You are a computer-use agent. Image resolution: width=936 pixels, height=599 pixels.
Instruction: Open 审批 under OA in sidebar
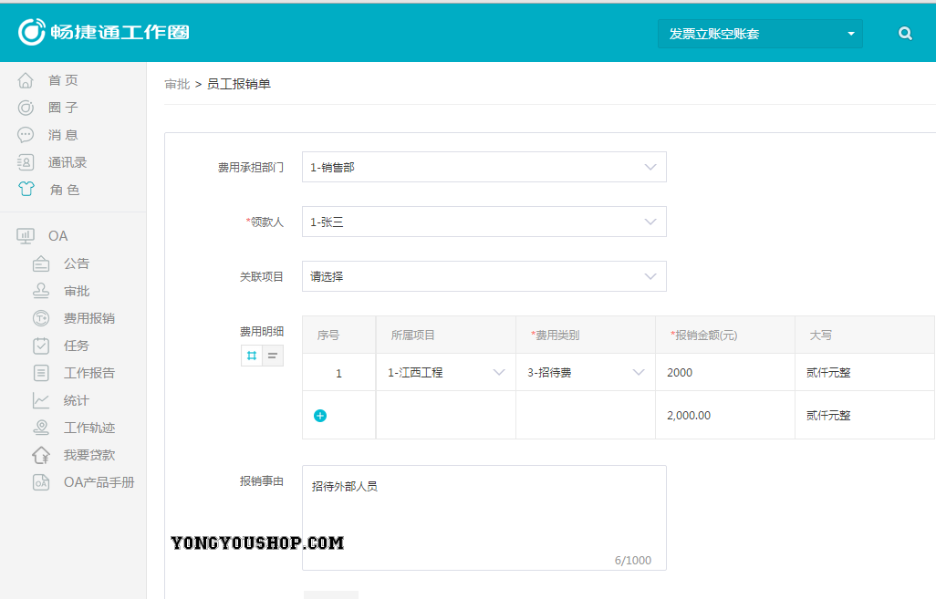coord(77,291)
